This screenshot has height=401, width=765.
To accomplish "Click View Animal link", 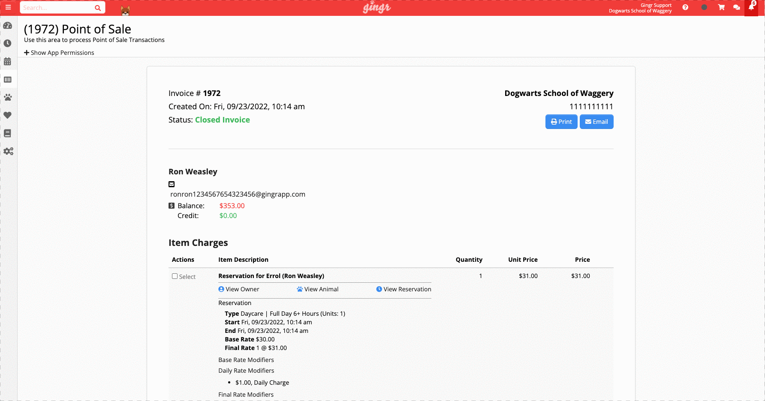I will pos(318,289).
